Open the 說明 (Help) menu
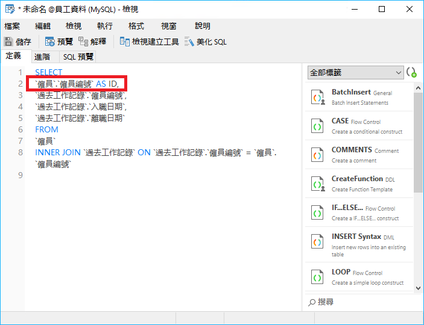The image size is (424, 325). coord(203,26)
